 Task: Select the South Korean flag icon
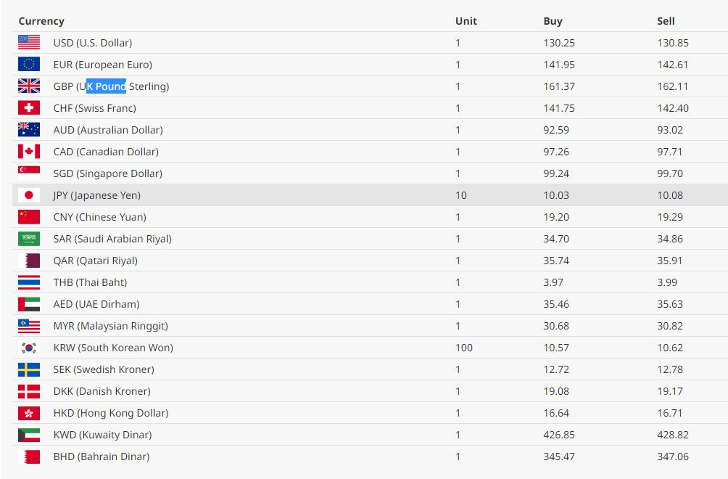click(x=29, y=348)
